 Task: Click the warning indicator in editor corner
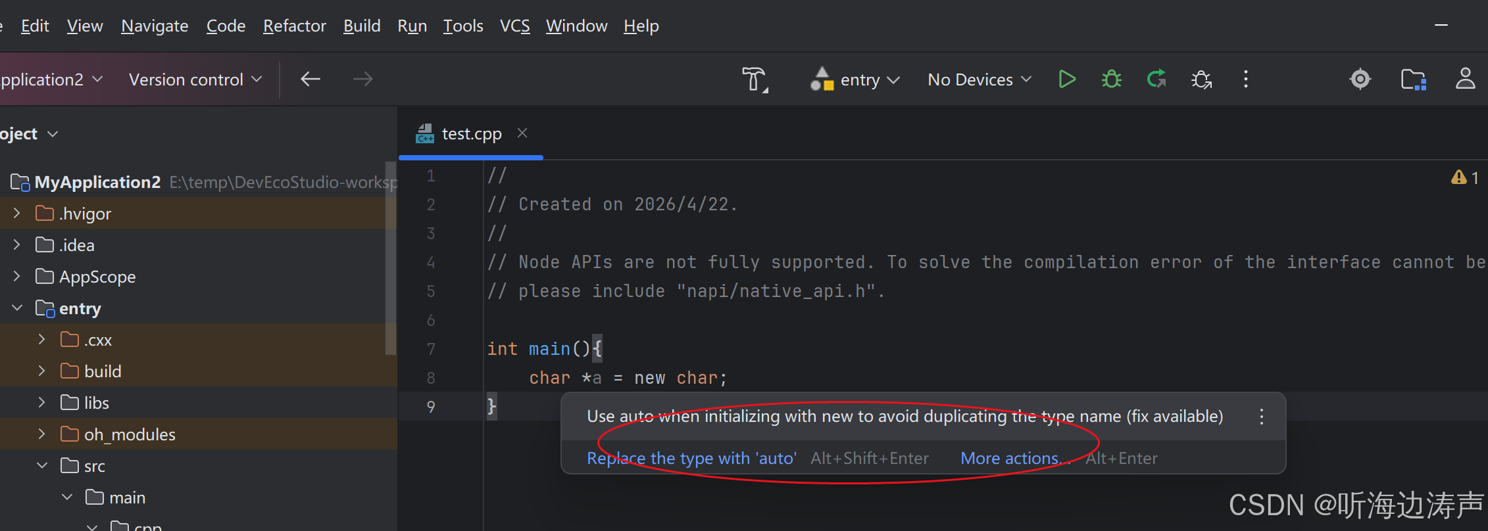click(x=1465, y=178)
